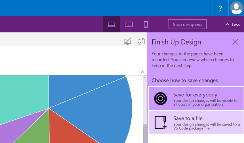This screenshot has width=244, height=143.
Task: Close the Finish Up Design panel
Action: (235, 42)
